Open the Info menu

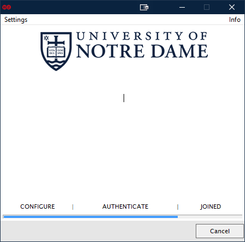(235, 20)
